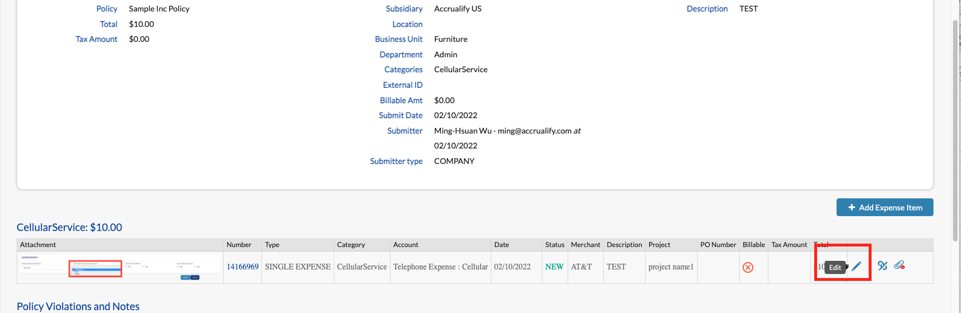Click the Date column header
961x313 pixels.
[501, 245]
